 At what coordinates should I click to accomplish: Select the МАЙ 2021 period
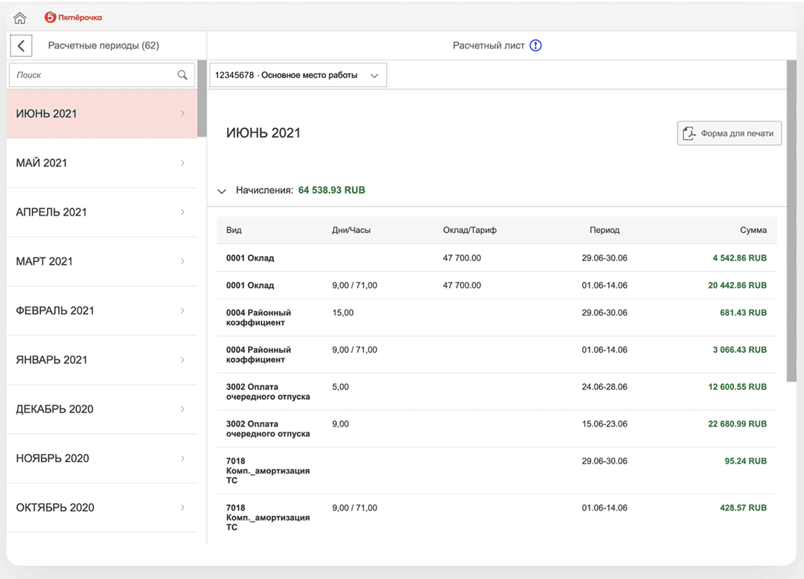(101, 163)
